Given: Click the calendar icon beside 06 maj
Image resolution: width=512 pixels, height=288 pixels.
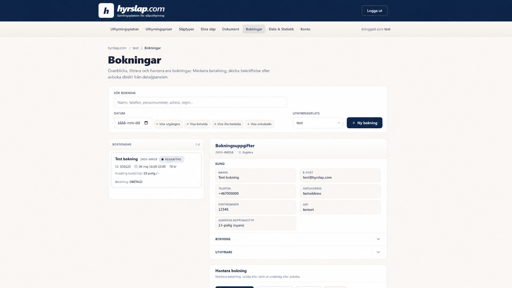Looking at the screenshot, I should (x=136, y=167).
